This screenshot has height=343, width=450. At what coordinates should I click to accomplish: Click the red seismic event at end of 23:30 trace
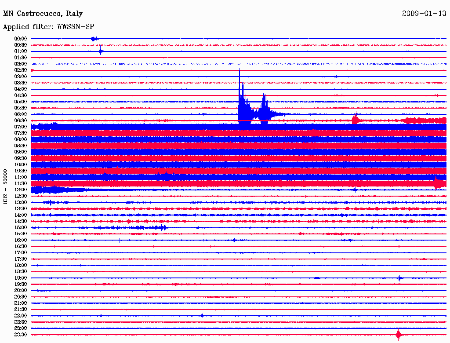pyautogui.click(x=399, y=335)
